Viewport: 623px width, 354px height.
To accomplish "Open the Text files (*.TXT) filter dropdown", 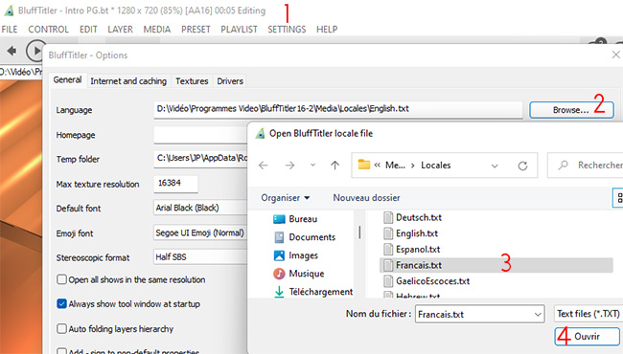I will tap(588, 314).
